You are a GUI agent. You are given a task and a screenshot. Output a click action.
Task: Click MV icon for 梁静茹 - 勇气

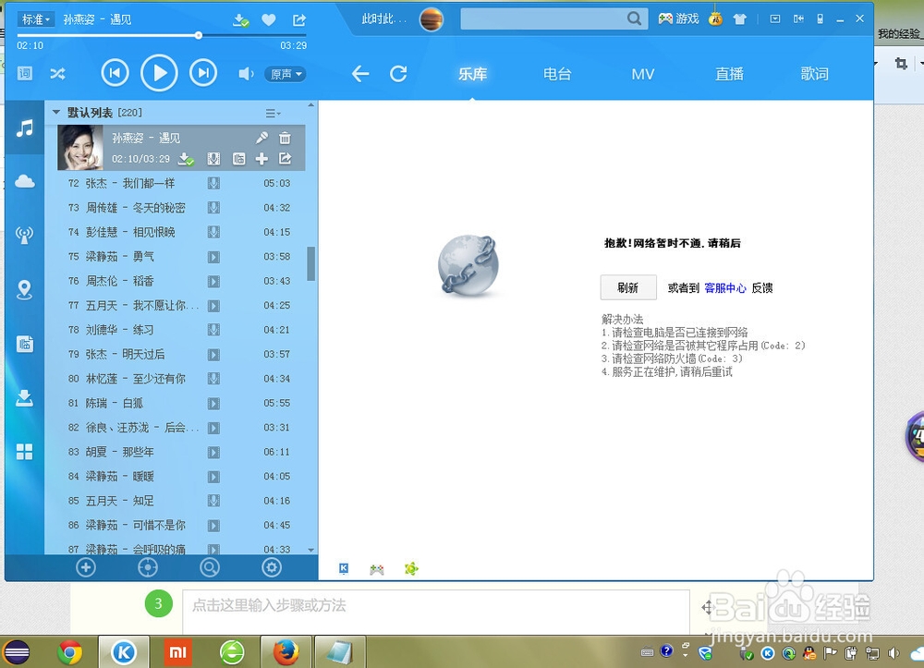click(x=214, y=257)
